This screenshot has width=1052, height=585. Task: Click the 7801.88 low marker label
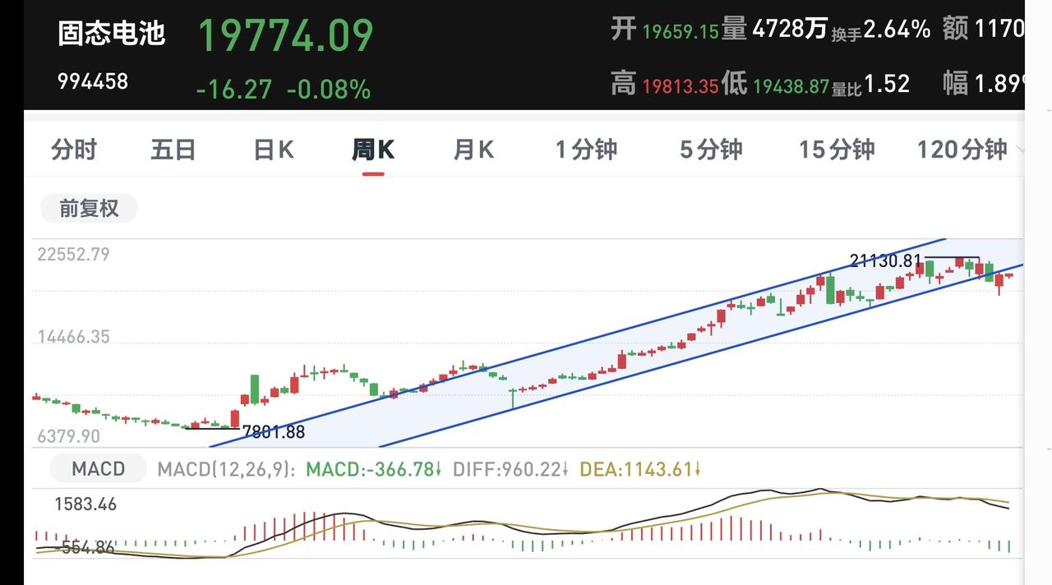274,432
